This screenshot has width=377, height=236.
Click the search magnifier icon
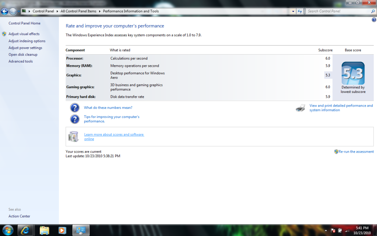[x=373, y=11]
